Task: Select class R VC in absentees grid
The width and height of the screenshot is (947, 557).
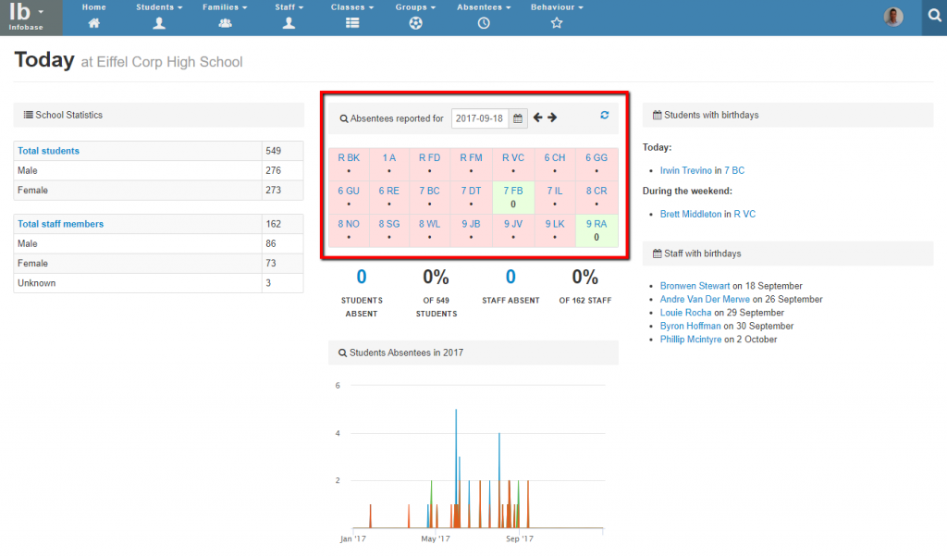Action: point(513,157)
